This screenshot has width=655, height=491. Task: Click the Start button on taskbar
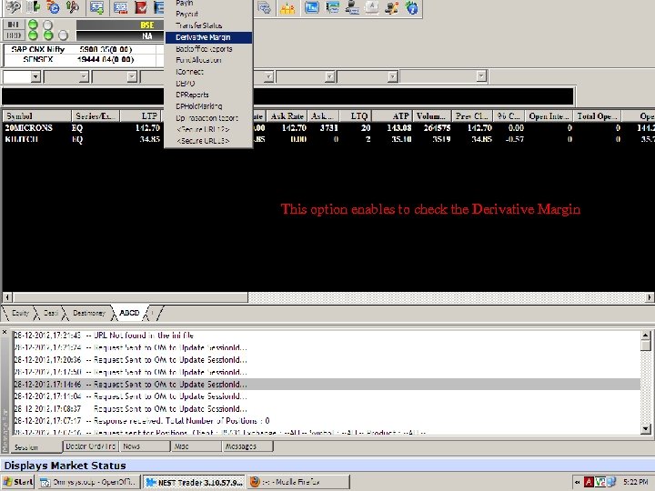click(x=18, y=482)
